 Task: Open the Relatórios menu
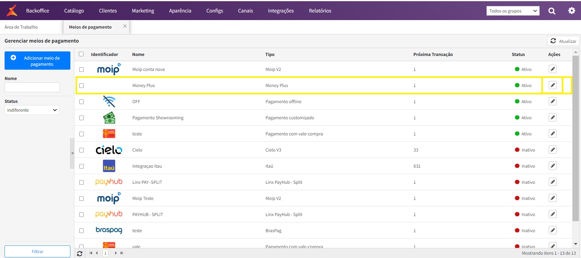320,11
